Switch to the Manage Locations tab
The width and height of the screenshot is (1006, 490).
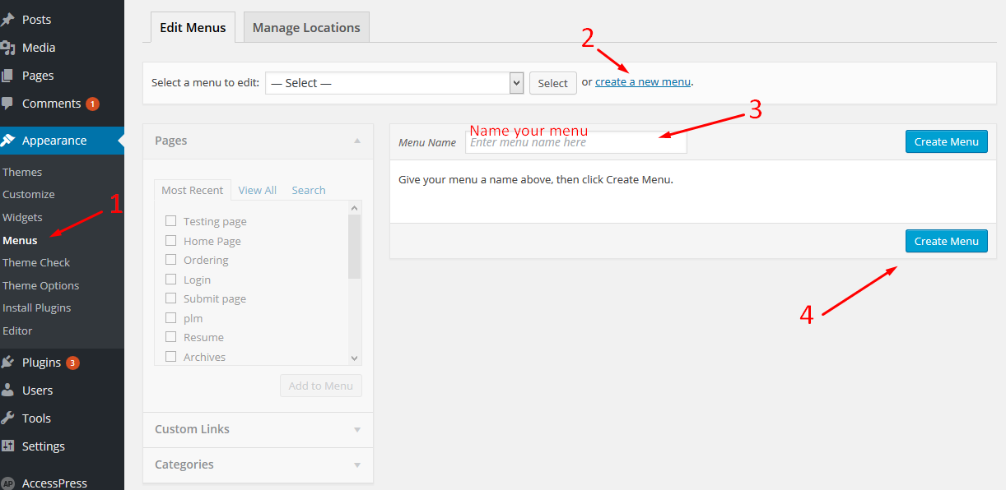pos(306,27)
